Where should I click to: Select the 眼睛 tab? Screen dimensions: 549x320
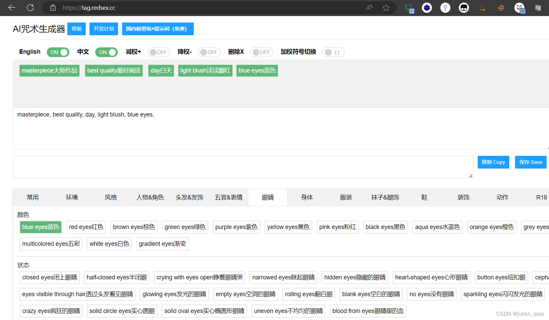tap(268, 197)
